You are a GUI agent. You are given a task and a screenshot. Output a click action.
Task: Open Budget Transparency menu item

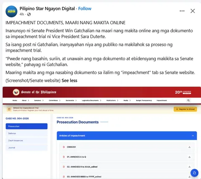click(x=144, y=100)
